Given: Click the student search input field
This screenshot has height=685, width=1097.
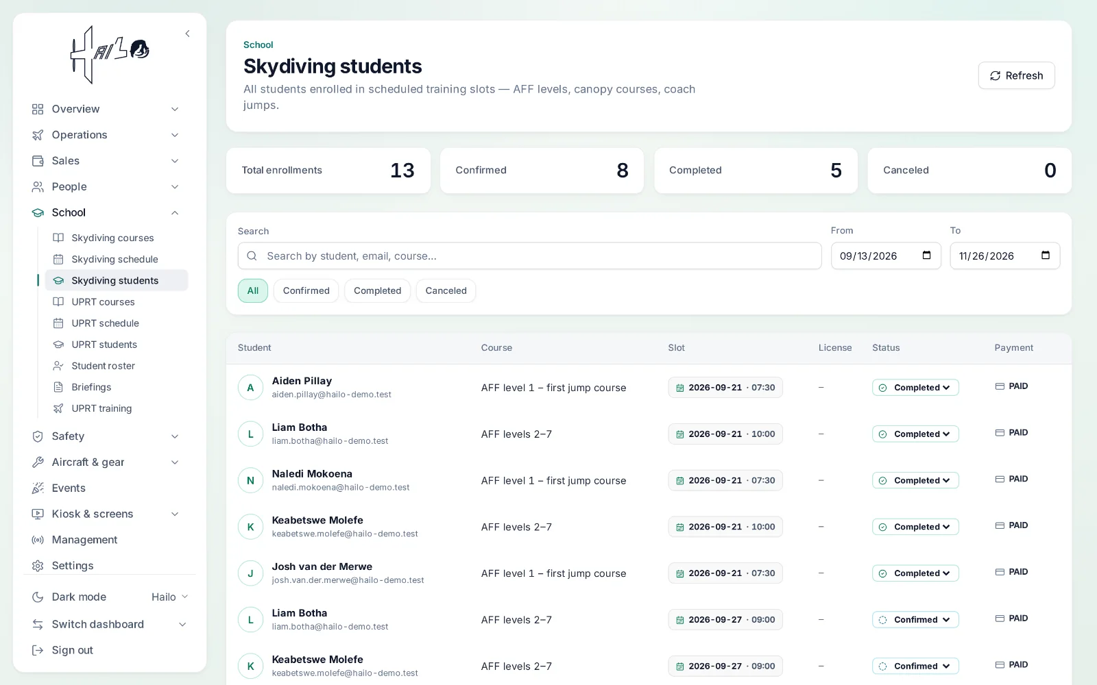Looking at the screenshot, I should (529, 256).
